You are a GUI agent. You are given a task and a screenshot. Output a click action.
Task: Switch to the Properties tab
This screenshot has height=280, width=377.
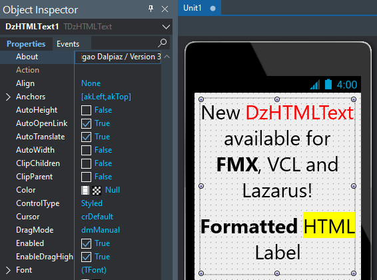tap(26, 44)
